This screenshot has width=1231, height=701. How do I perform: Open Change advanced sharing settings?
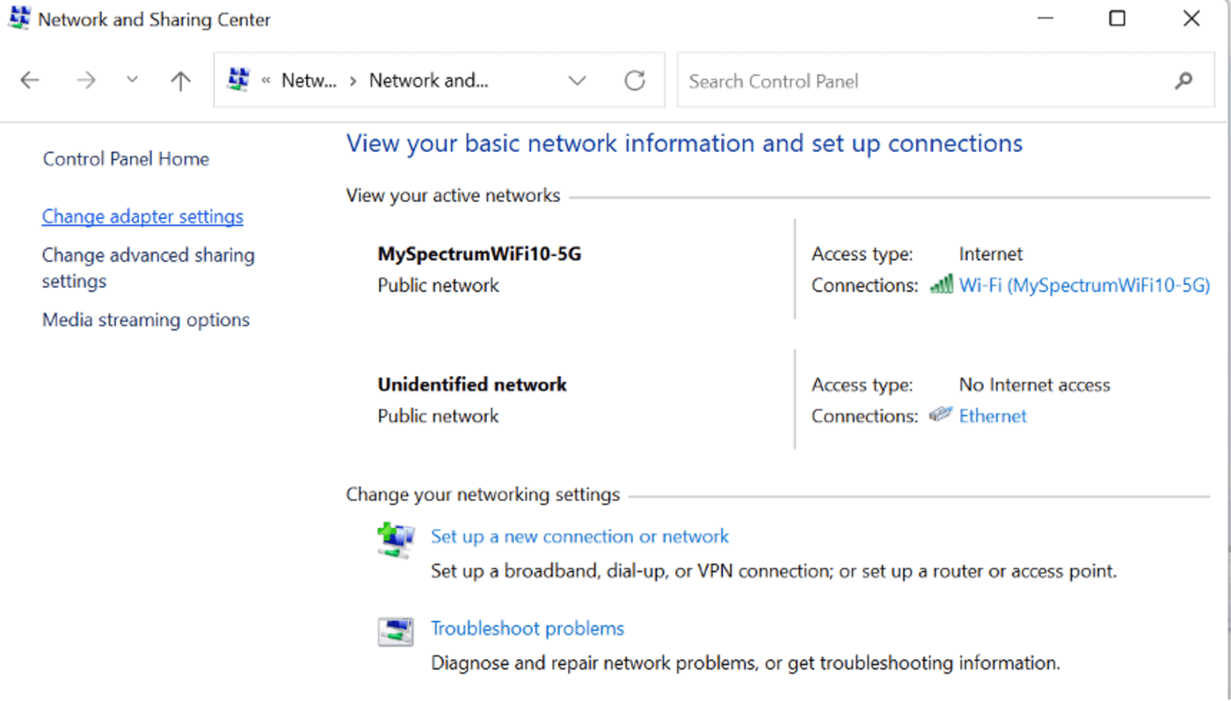tap(148, 268)
